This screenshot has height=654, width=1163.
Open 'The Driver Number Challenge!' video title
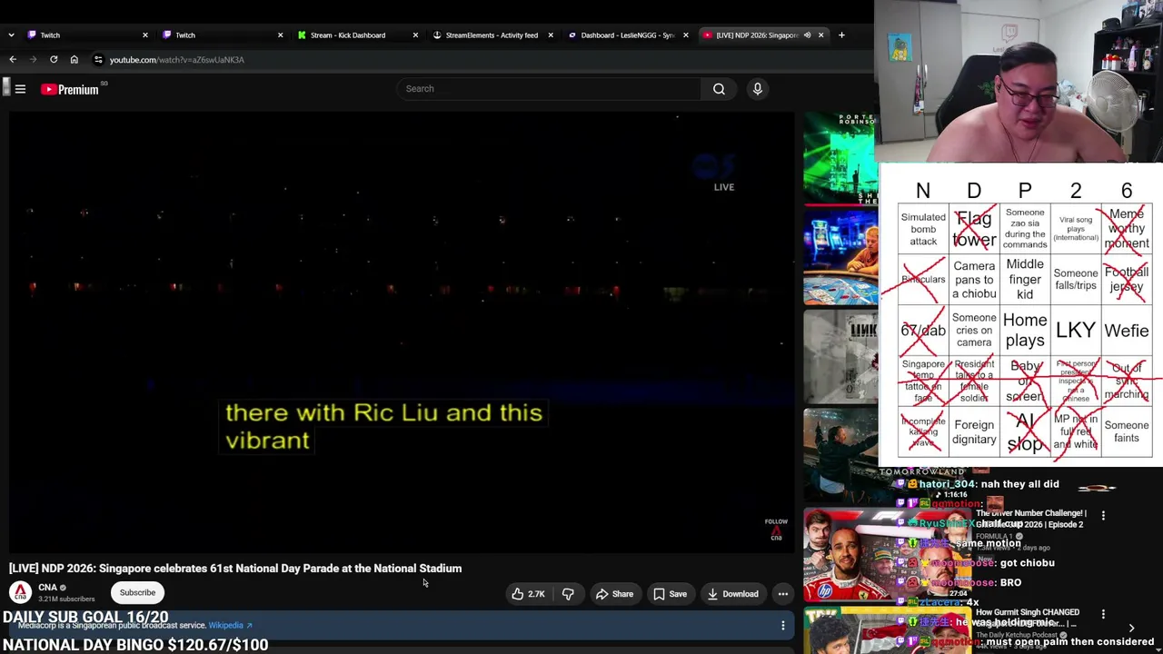pyautogui.click(x=1030, y=519)
